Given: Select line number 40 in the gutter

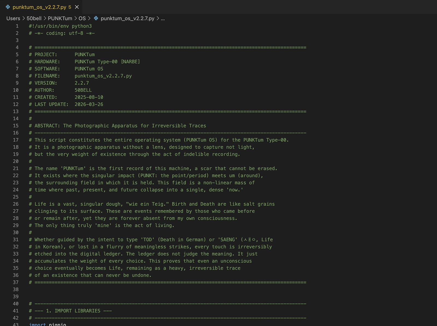Looking at the screenshot, I should tap(16, 304).
